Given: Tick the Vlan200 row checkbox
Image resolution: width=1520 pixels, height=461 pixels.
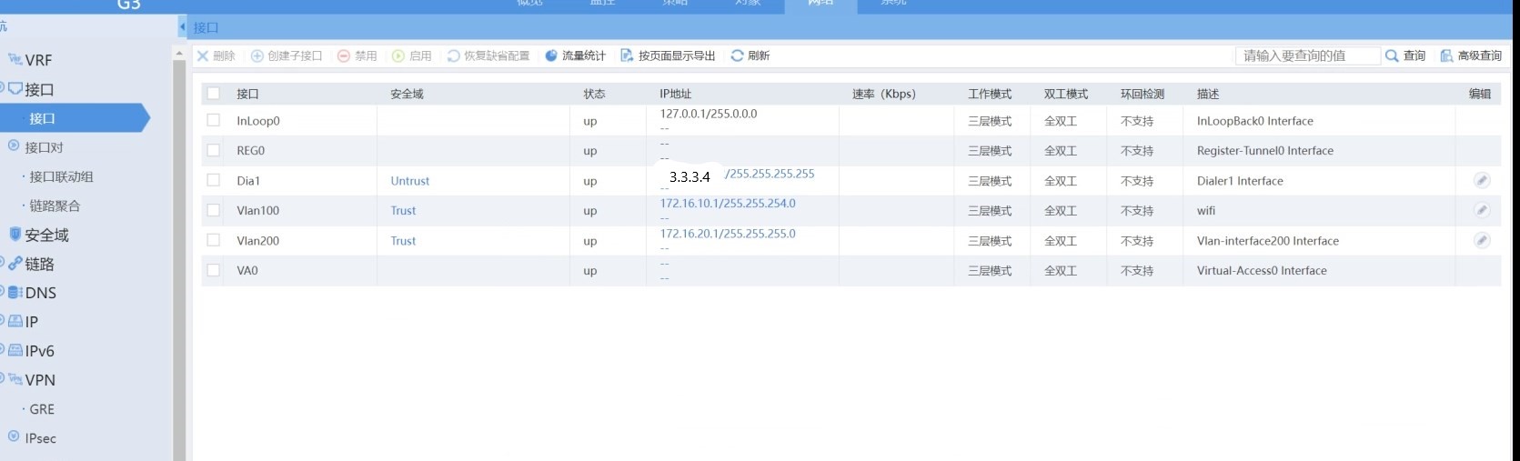Looking at the screenshot, I should click(x=214, y=240).
